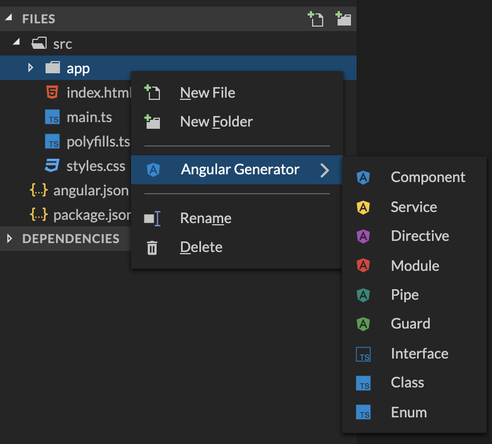Generate a new Angular Pipe
This screenshot has width=492, height=444.
point(414,295)
